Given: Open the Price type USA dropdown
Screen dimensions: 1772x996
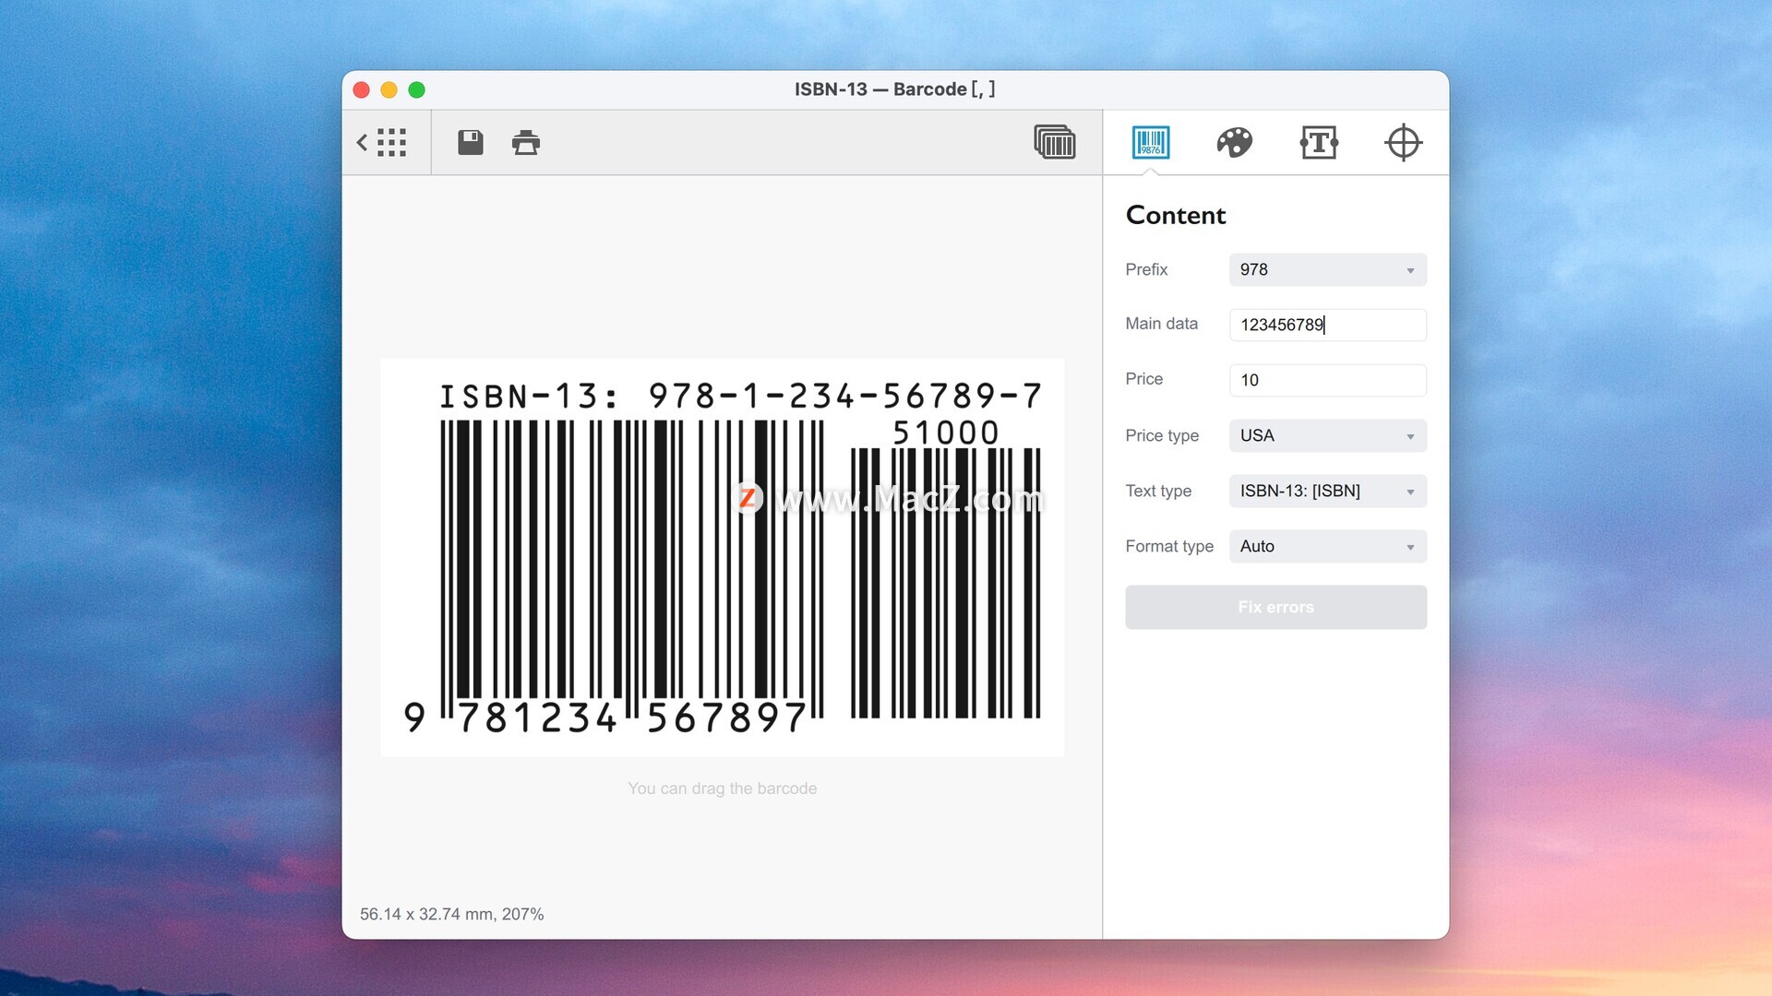Looking at the screenshot, I should (x=1327, y=436).
